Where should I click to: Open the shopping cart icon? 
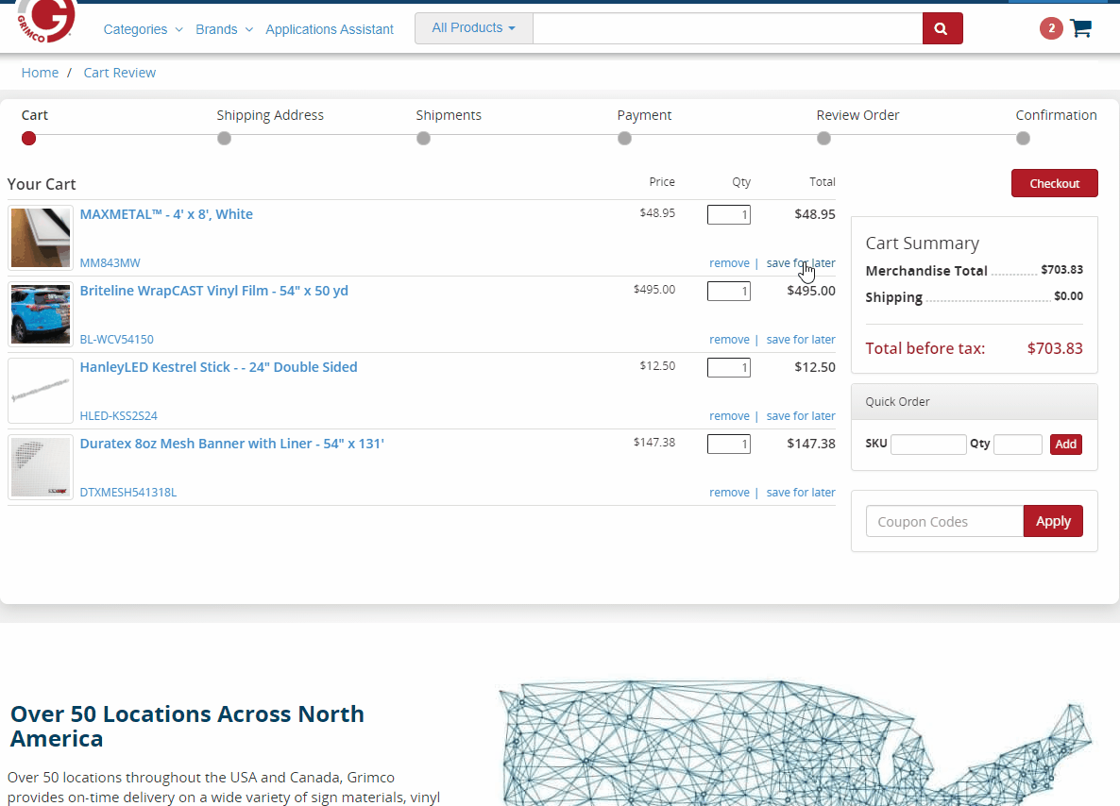[1080, 28]
